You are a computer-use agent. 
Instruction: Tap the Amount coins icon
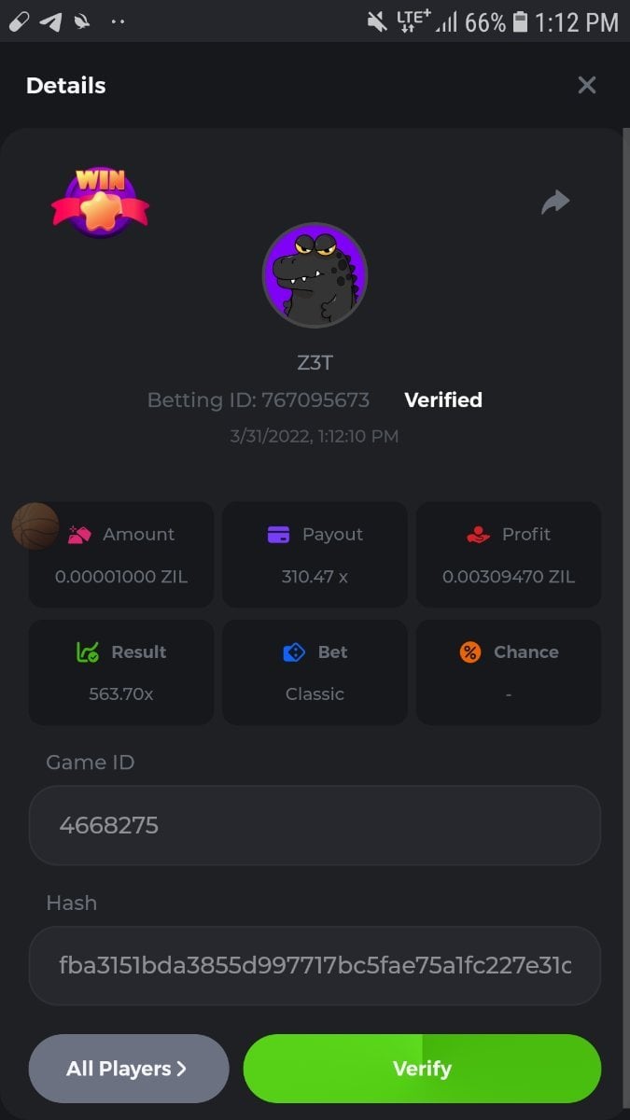click(x=79, y=535)
